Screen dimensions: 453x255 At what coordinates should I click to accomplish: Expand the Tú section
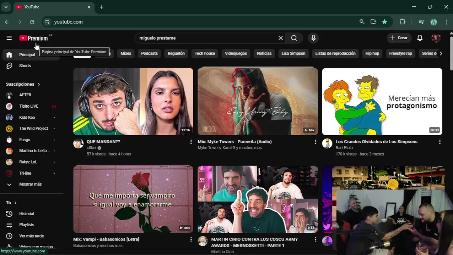coord(11,203)
